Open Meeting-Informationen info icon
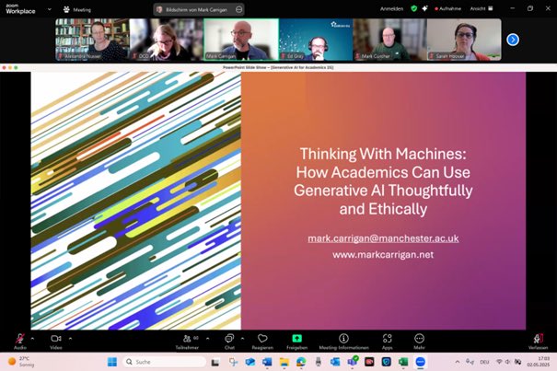The image size is (557, 371). click(x=343, y=342)
